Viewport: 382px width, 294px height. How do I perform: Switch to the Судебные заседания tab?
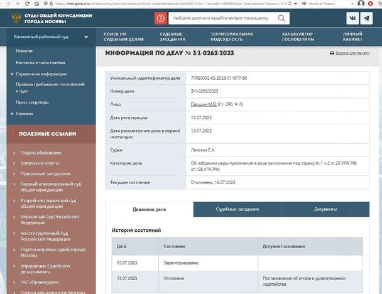237,209
